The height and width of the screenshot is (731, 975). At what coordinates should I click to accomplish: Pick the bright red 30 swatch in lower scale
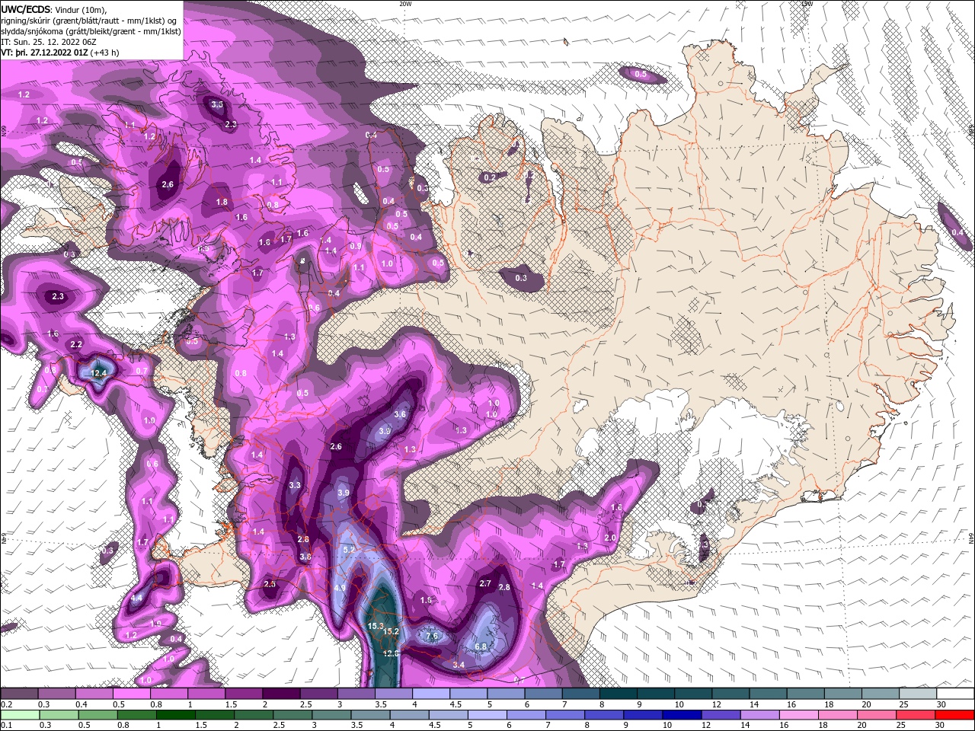[955, 715]
